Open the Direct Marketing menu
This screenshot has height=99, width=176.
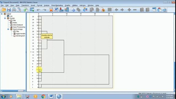pyautogui.click(x=57, y=5)
